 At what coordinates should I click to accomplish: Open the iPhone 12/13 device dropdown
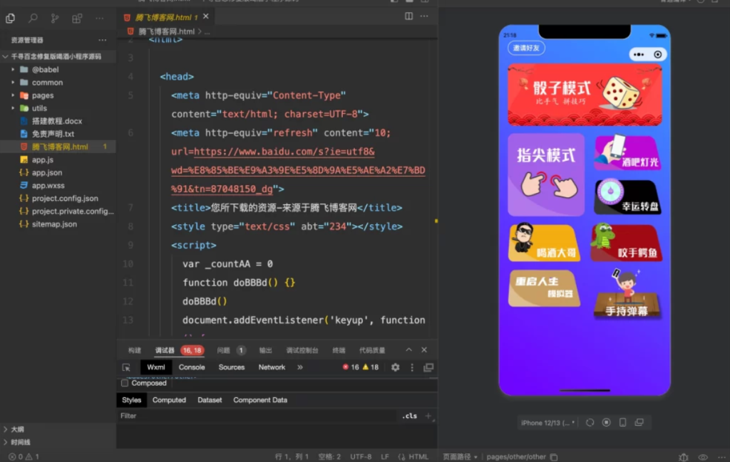[x=547, y=422]
